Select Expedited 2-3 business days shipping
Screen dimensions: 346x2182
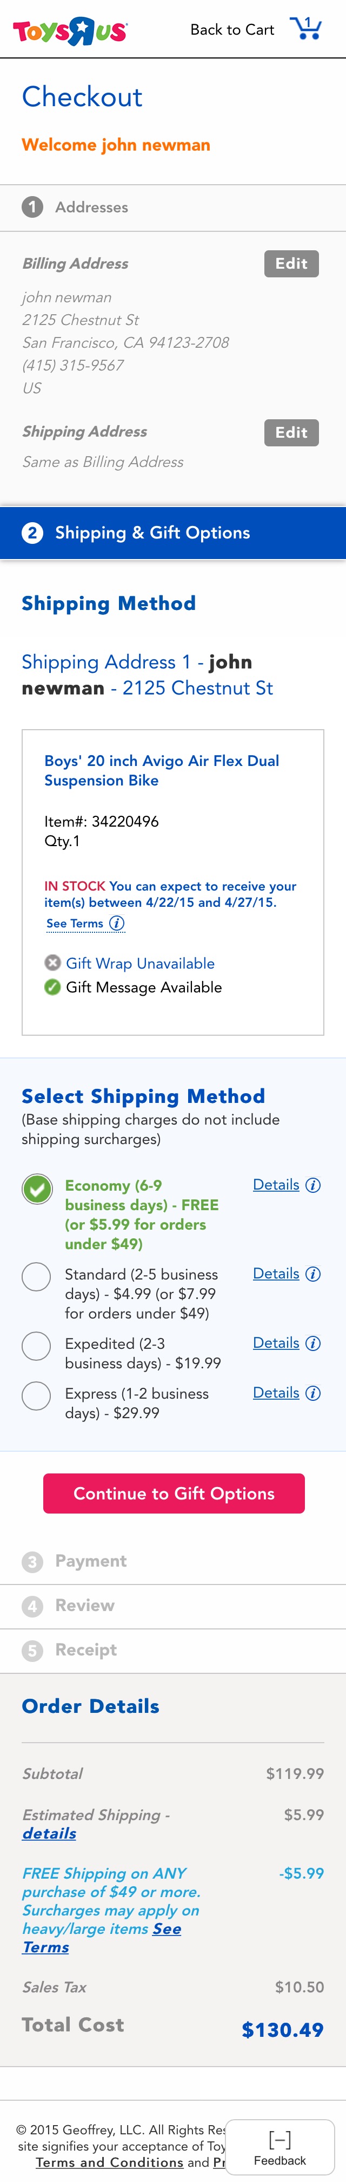point(36,1346)
